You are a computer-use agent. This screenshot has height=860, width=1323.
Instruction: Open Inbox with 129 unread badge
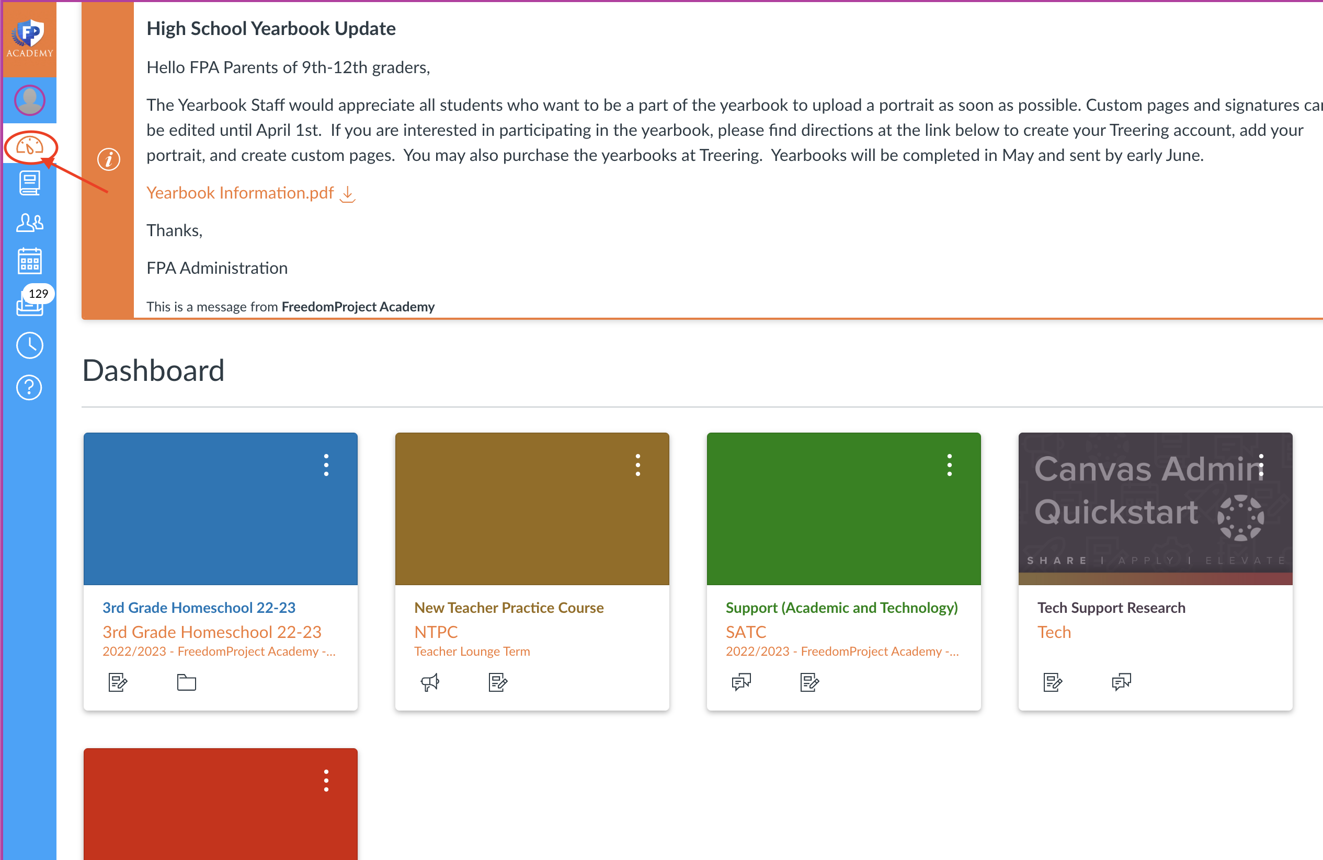pyautogui.click(x=29, y=304)
